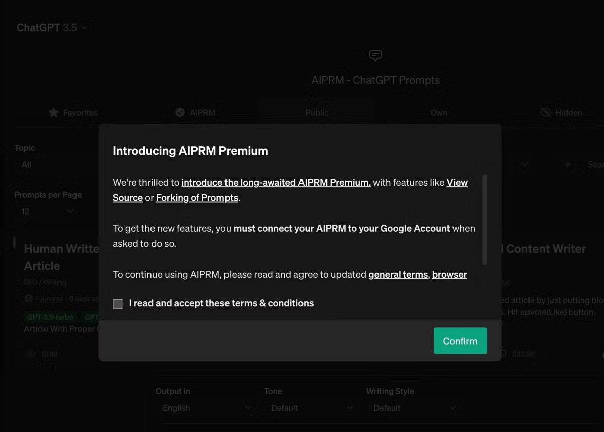Expand the ChatGPT 3.5 model selector
The height and width of the screenshot is (432, 604).
click(x=52, y=28)
